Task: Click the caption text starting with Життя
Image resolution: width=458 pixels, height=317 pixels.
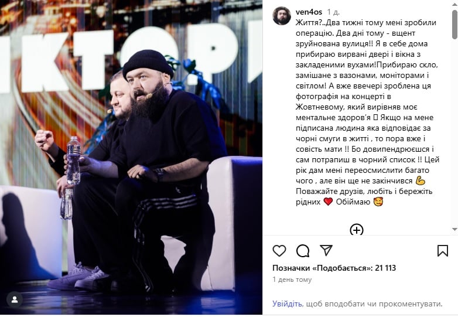Action: [x=367, y=112]
